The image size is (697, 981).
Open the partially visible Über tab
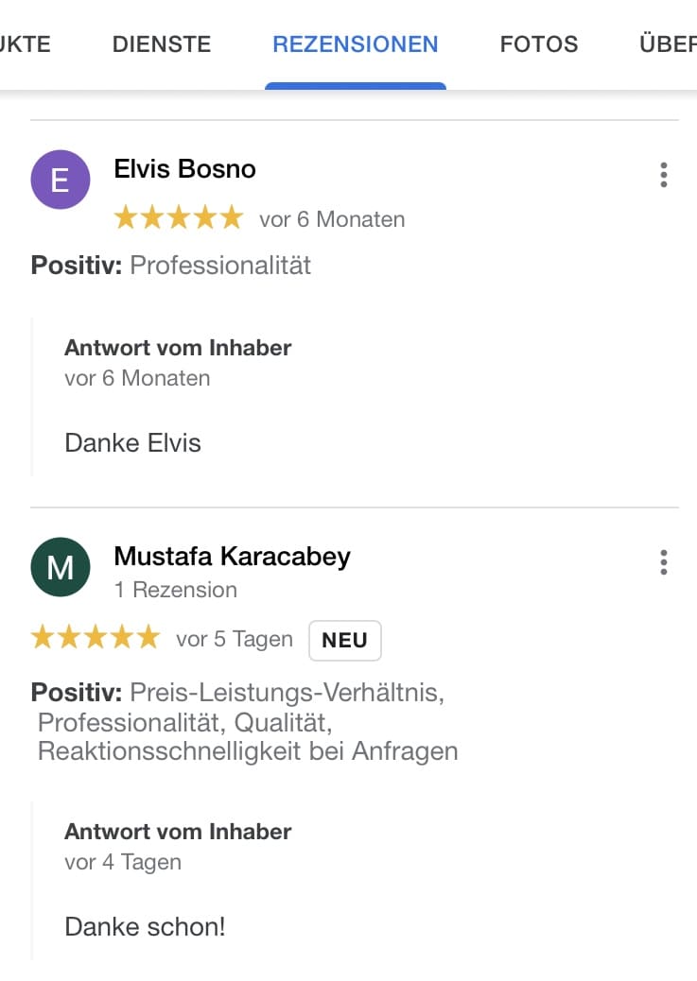coord(668,44)
